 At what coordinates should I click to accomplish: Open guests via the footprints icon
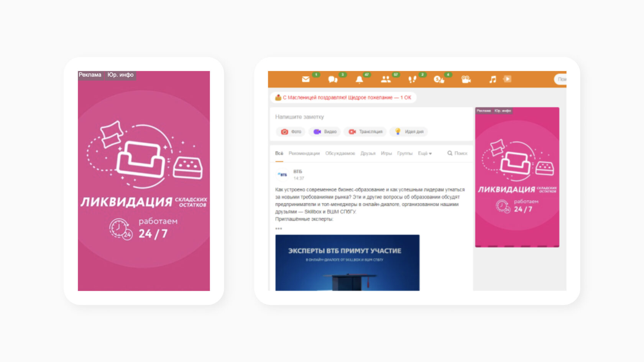[x=412, y=79]
